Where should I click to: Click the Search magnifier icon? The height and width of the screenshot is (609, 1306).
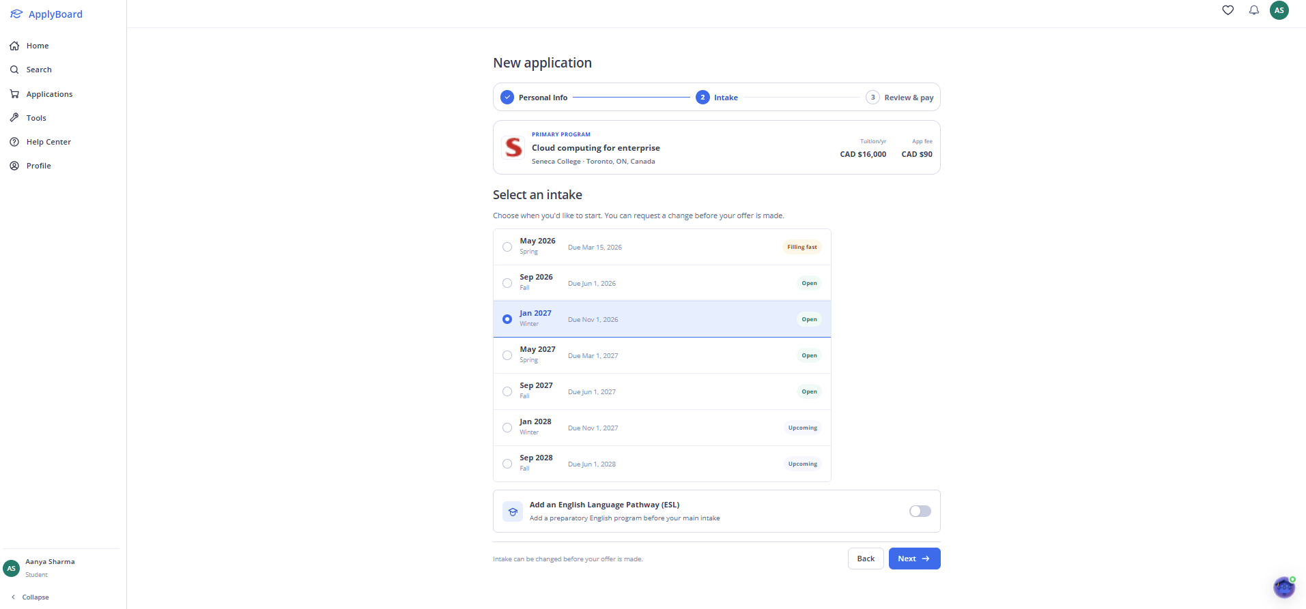pos(14,70)
